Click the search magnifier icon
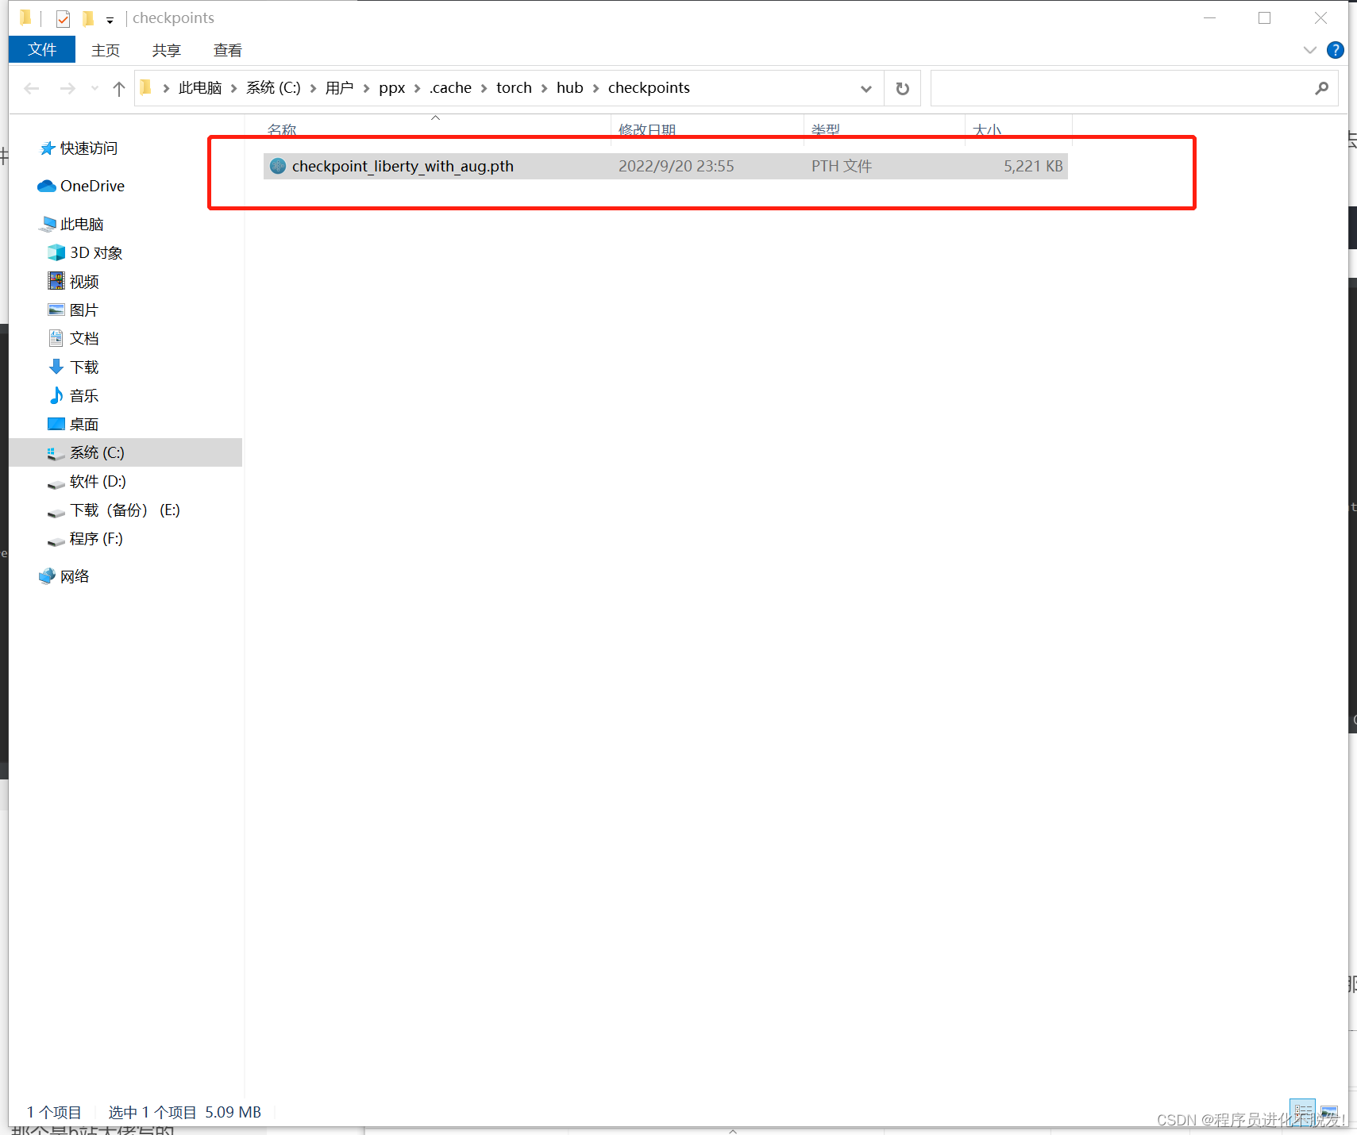Viewport: 1357px width, 1135px height. pyautogui.click(x=1321, y=88)
